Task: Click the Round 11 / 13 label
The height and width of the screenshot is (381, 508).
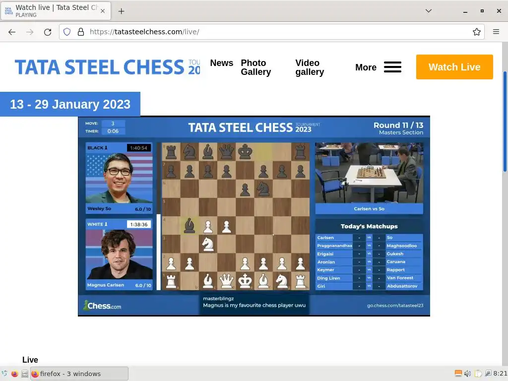Action: 398,126
